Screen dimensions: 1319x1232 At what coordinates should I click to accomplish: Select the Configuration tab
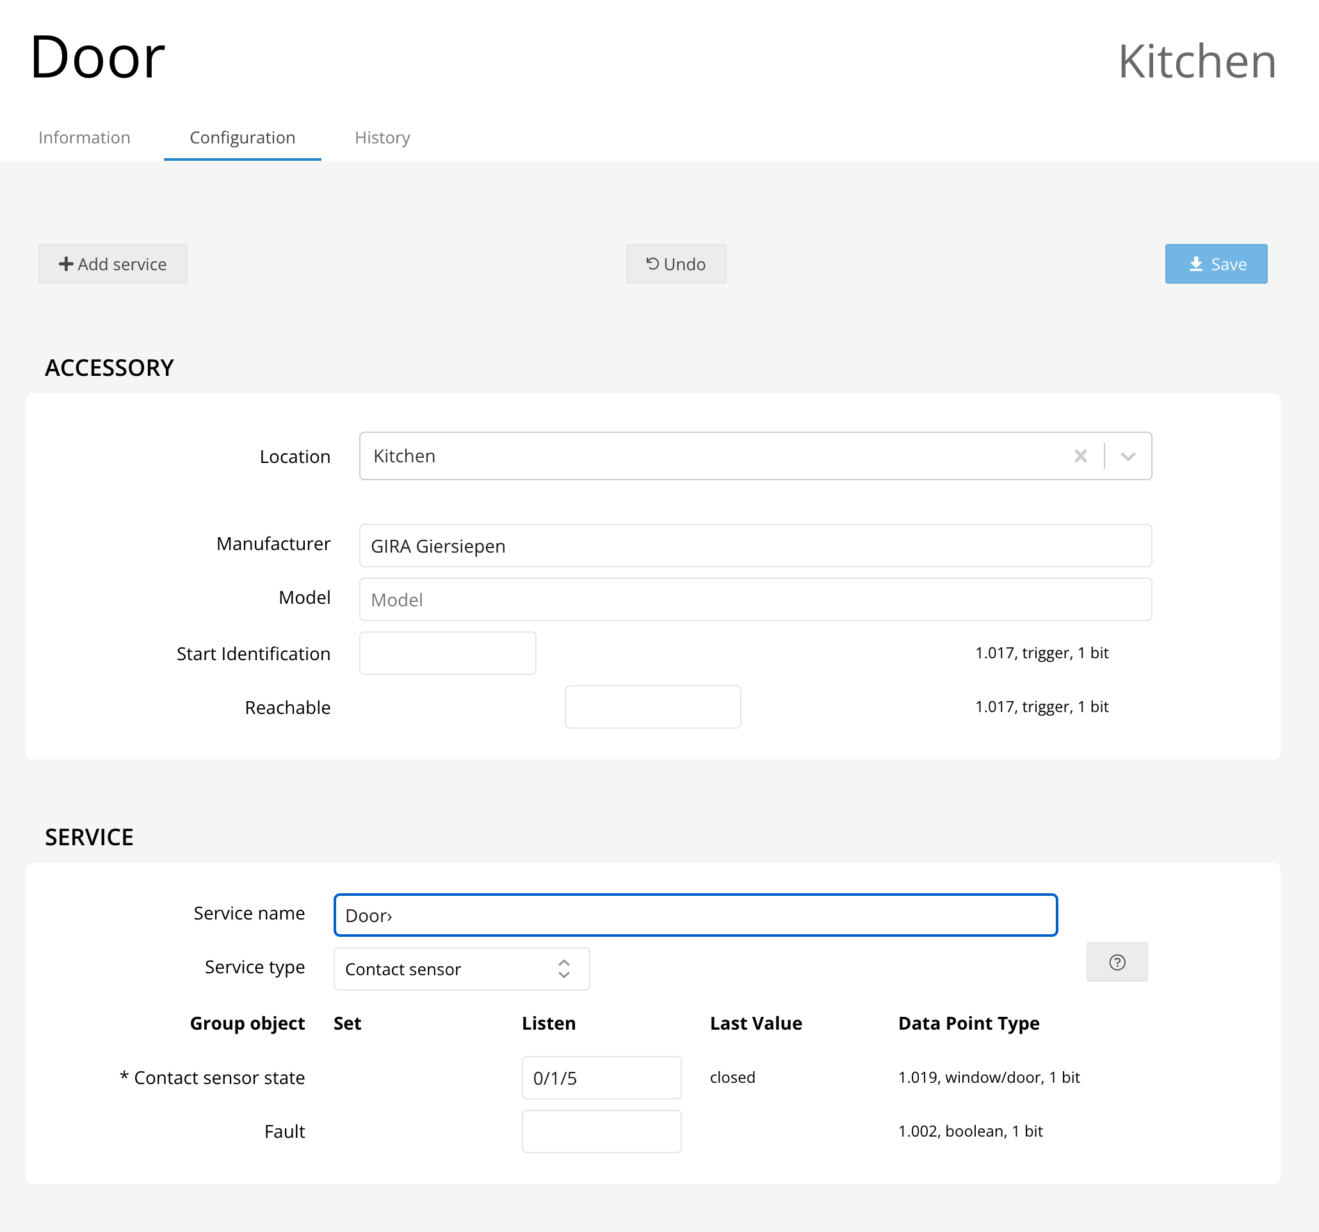coord(242,137)
